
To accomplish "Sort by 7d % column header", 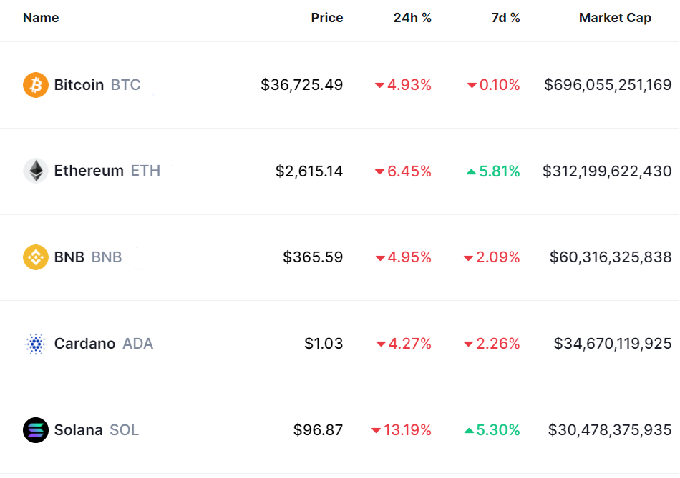I will (x=505, y=18).
